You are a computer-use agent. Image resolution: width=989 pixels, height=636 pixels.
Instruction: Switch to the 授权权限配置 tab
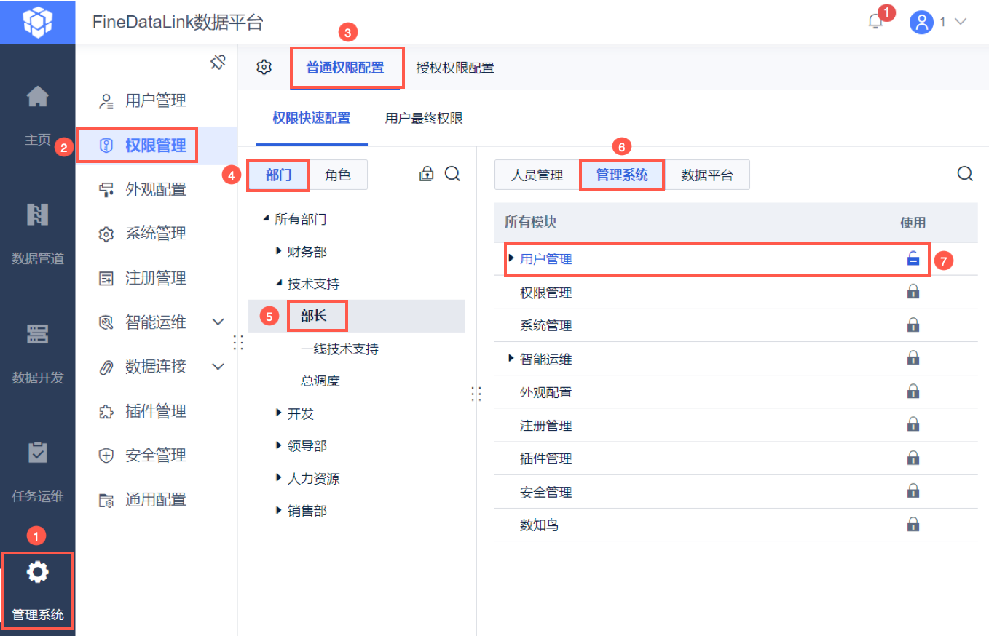click(455, 68)
